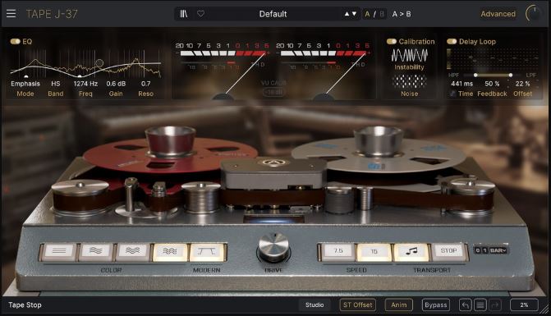
Task: Open the Default preset name dropdown
Action: pyautogui.click(x=273, y=14)
